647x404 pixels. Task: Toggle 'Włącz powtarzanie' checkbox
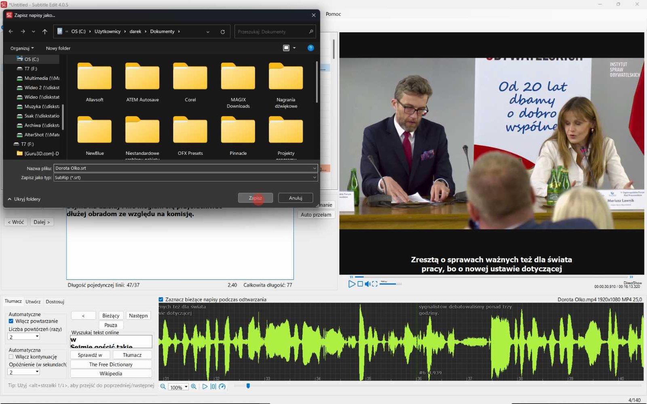(11, 321)
